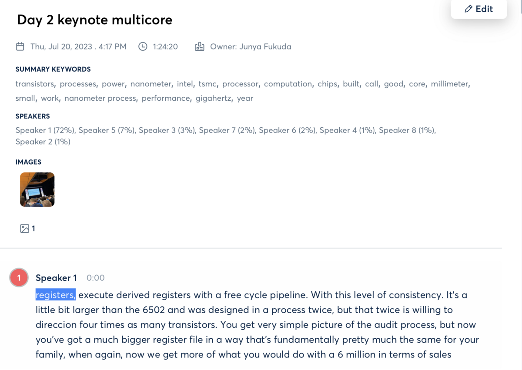The height and width of the screenshot is (370, 522).
Task: Open the conference photo thumbnail
Action: tap(37, 189)
